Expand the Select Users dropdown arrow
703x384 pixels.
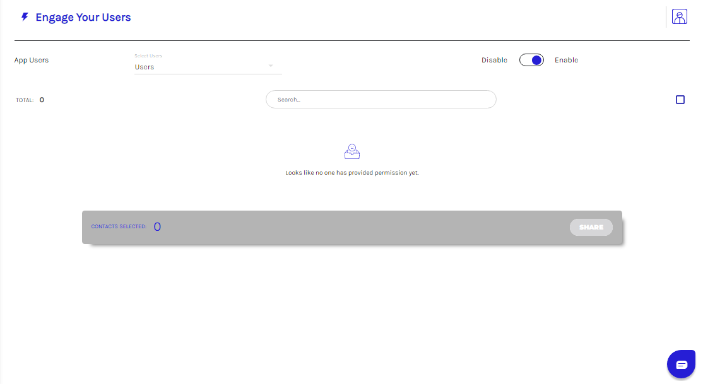(271, 66)
